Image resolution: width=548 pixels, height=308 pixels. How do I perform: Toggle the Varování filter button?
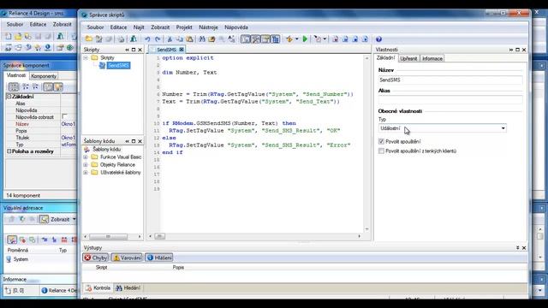click(x=127, y=258)
